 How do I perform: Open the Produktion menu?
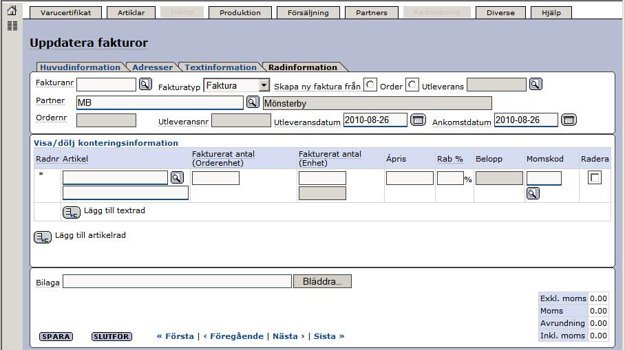[240, 12]
